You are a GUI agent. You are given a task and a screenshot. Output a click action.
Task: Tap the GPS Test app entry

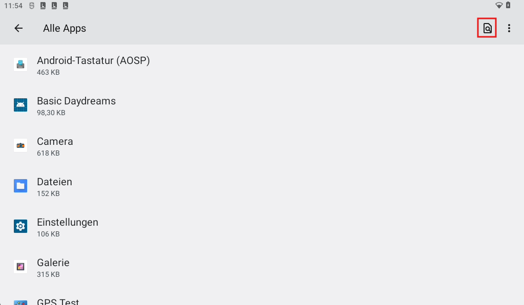[58, 301]
